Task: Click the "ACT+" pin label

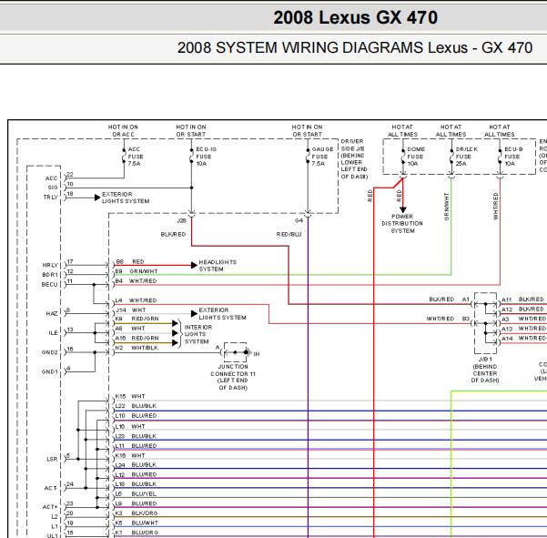Action: click(50, 507)
